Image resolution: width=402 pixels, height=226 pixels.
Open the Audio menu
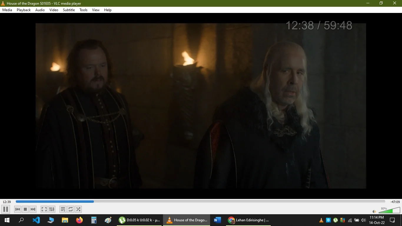click(x=40, y=10)
